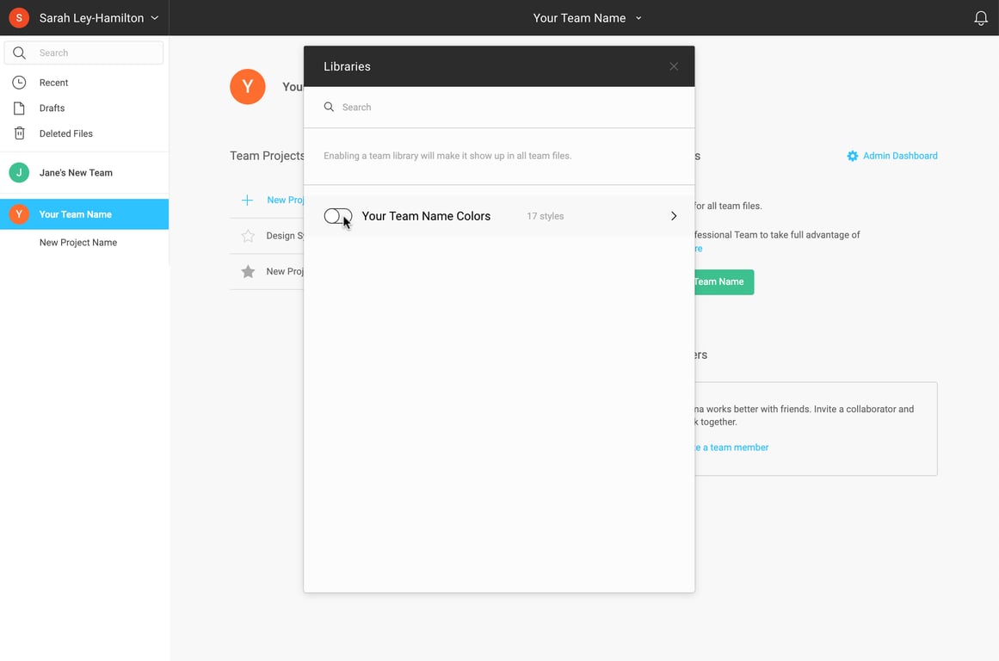
Task: Click the notifications bell icon
Action: 980,18
